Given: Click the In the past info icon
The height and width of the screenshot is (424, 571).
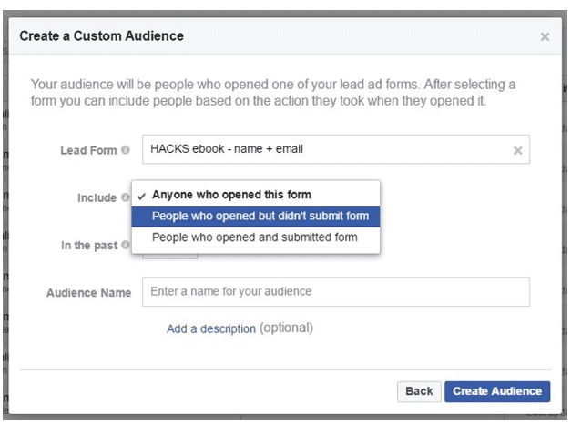Looking at the screenshot, I should tap(125, 247).
